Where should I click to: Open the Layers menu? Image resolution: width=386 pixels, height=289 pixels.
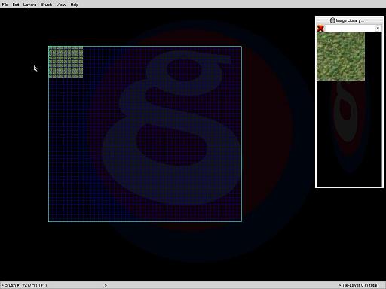click(29, 5)
